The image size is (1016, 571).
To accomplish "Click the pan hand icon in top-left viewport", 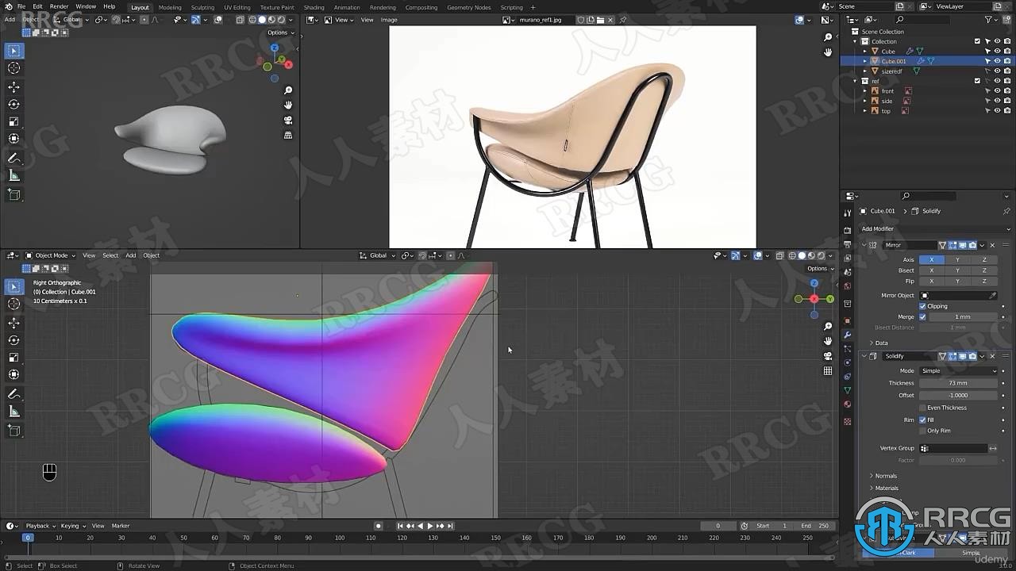I will coord(288,105).
